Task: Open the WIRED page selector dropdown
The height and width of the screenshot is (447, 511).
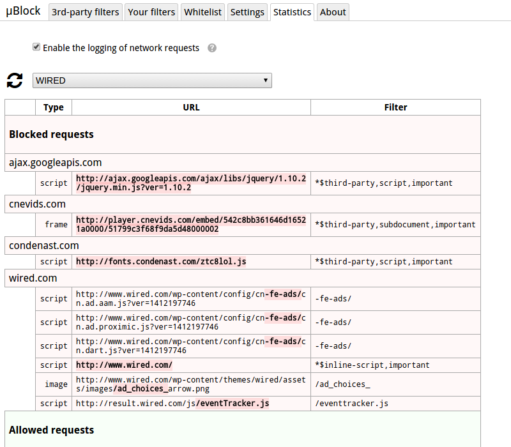Action: tap(152, 80)
